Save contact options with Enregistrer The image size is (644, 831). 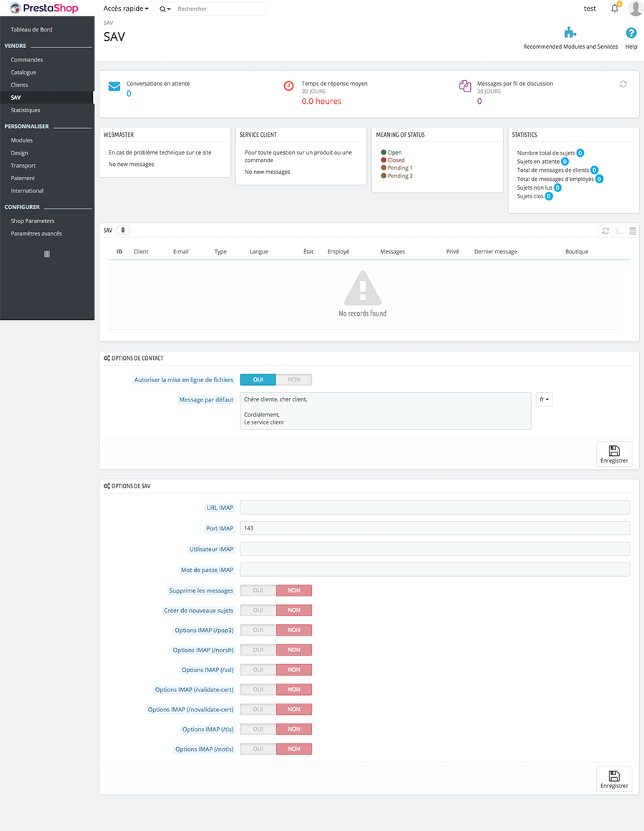[x=614, y=455]
